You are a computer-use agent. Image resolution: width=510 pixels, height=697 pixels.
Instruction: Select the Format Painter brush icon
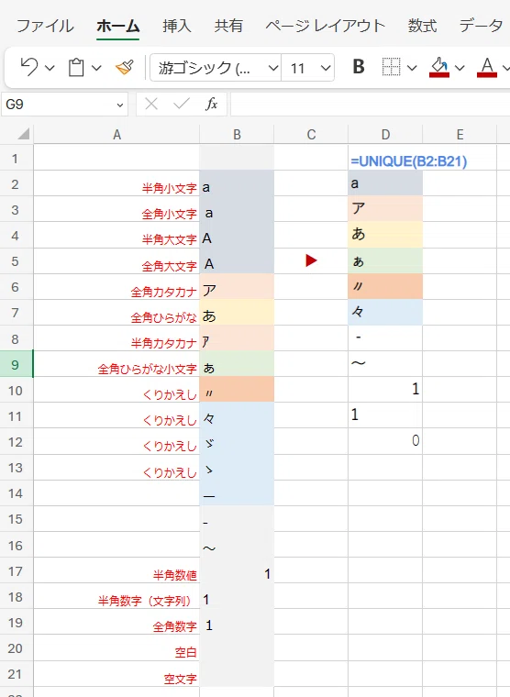point(125,68)
